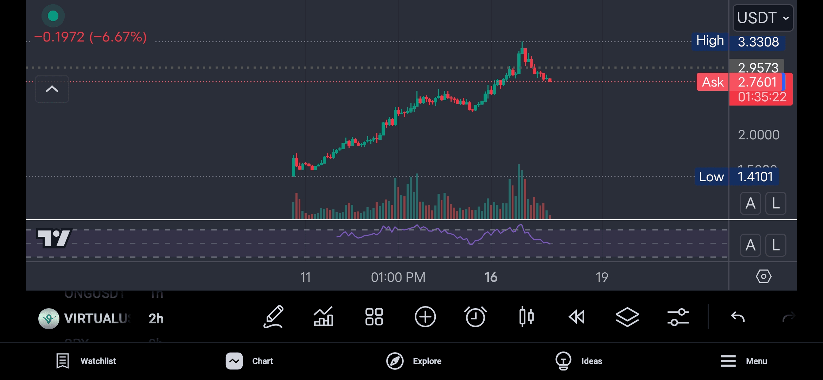This screenshot has width=823, height=380.
Task: Create an alert with clock icon
Action: [476, 317]
